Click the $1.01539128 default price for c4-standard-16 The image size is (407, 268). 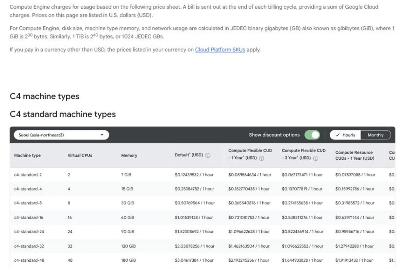coord(194,218)
